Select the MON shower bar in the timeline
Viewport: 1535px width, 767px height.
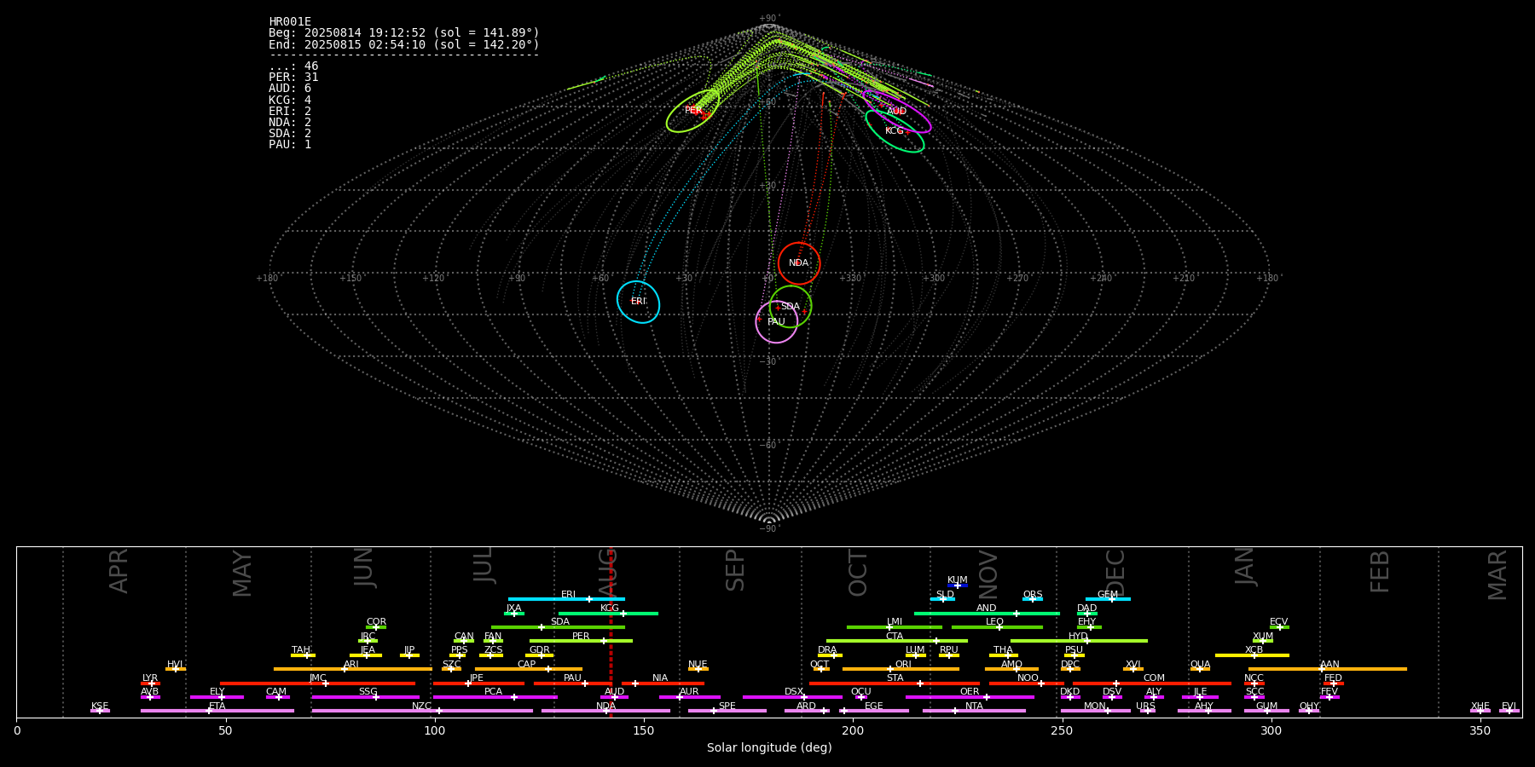pos(1096,711)
